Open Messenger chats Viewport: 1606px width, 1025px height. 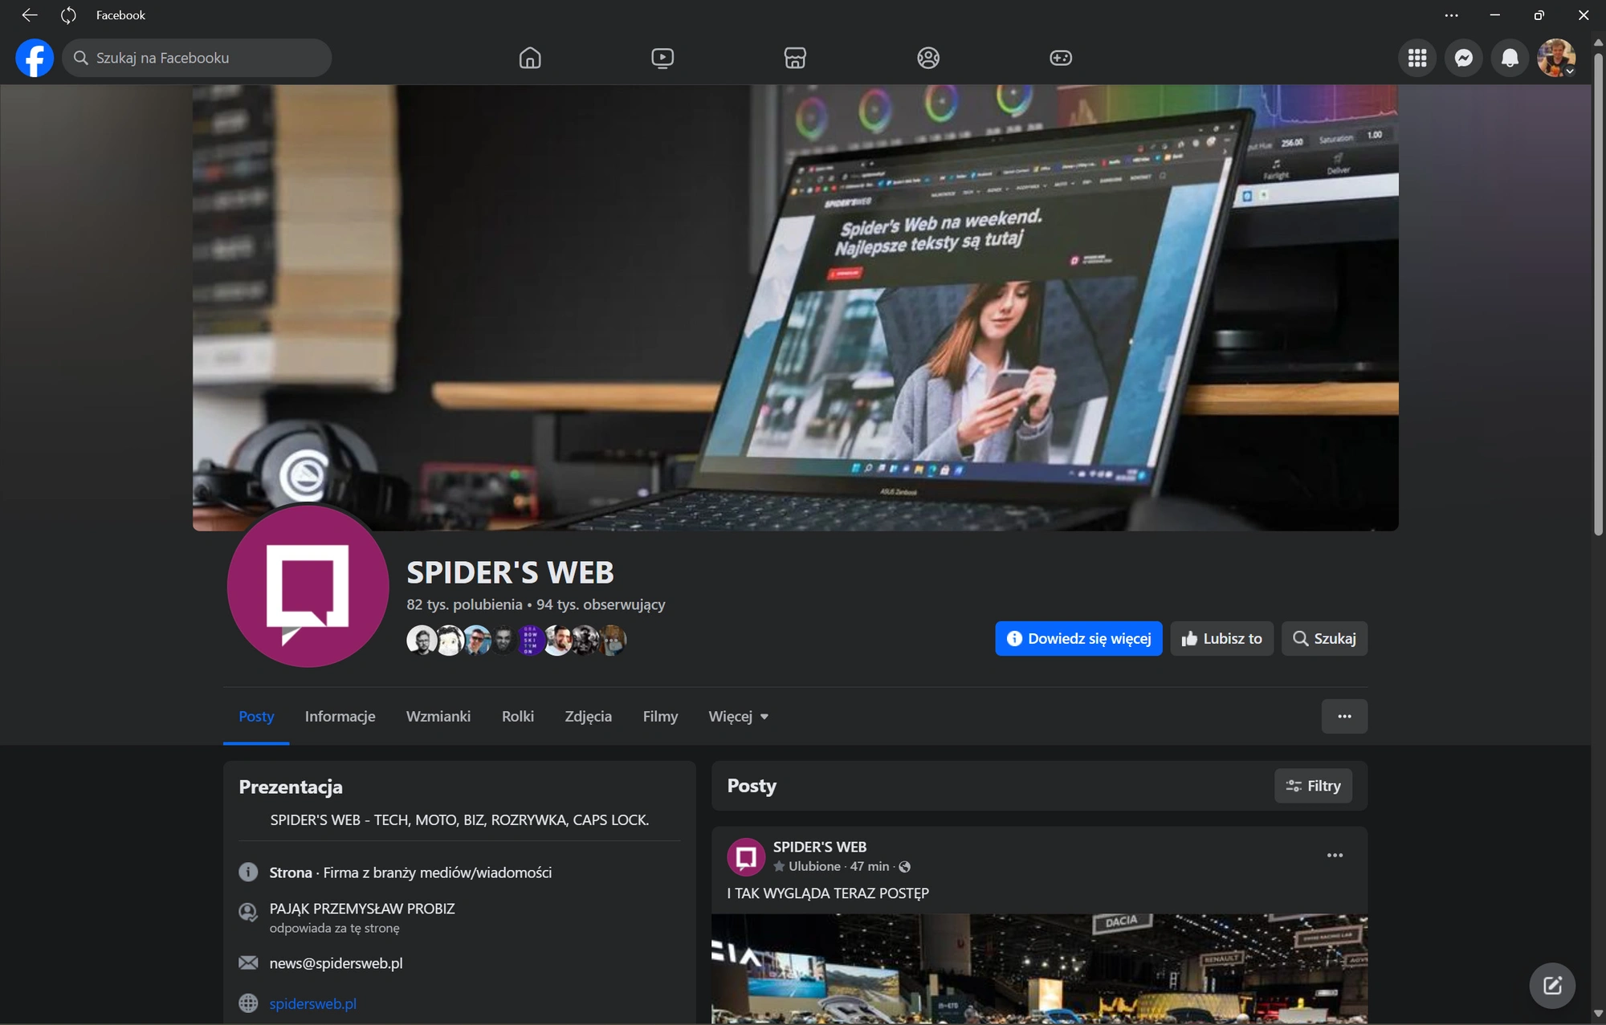click(x=1464, y=58)
